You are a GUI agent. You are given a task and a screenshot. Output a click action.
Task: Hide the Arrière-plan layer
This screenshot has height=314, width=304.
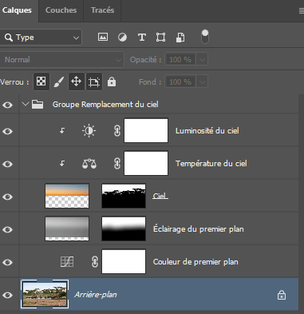click(x=7, y=295)
